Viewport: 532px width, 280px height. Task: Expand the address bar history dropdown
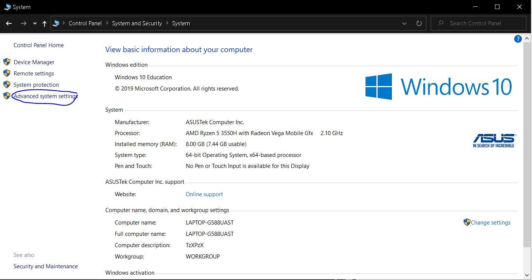click(404, 23)
